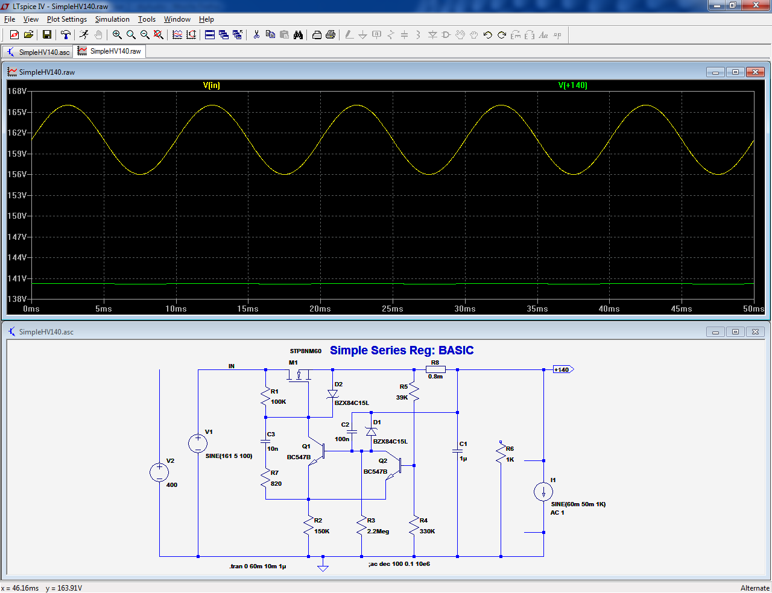
Task: Select the Text Aa tool
Action: point(543,35)
